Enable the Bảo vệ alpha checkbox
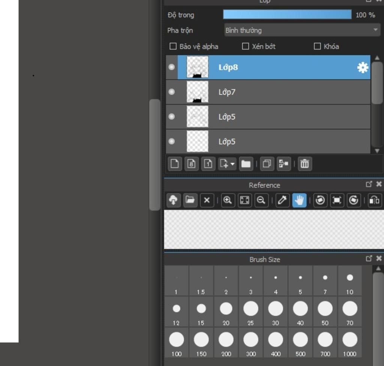 [173, 46]
